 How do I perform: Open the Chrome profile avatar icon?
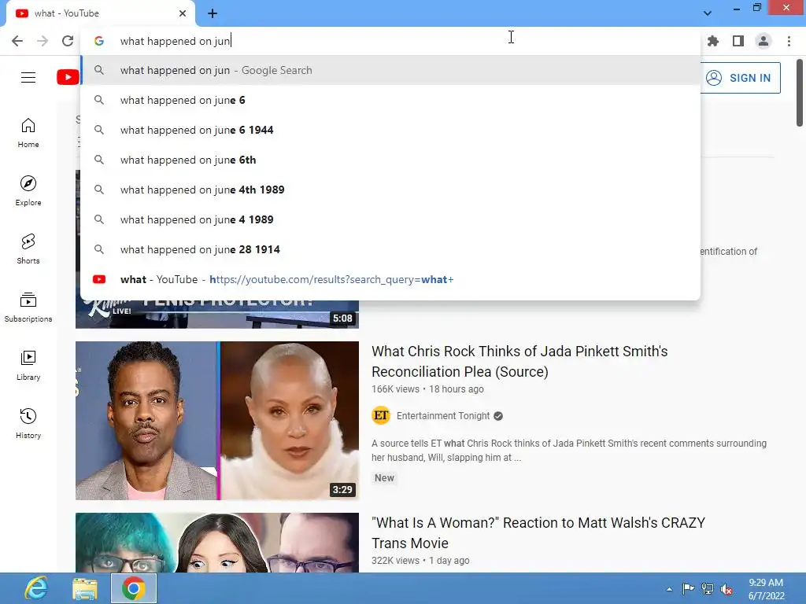[763, 41]
